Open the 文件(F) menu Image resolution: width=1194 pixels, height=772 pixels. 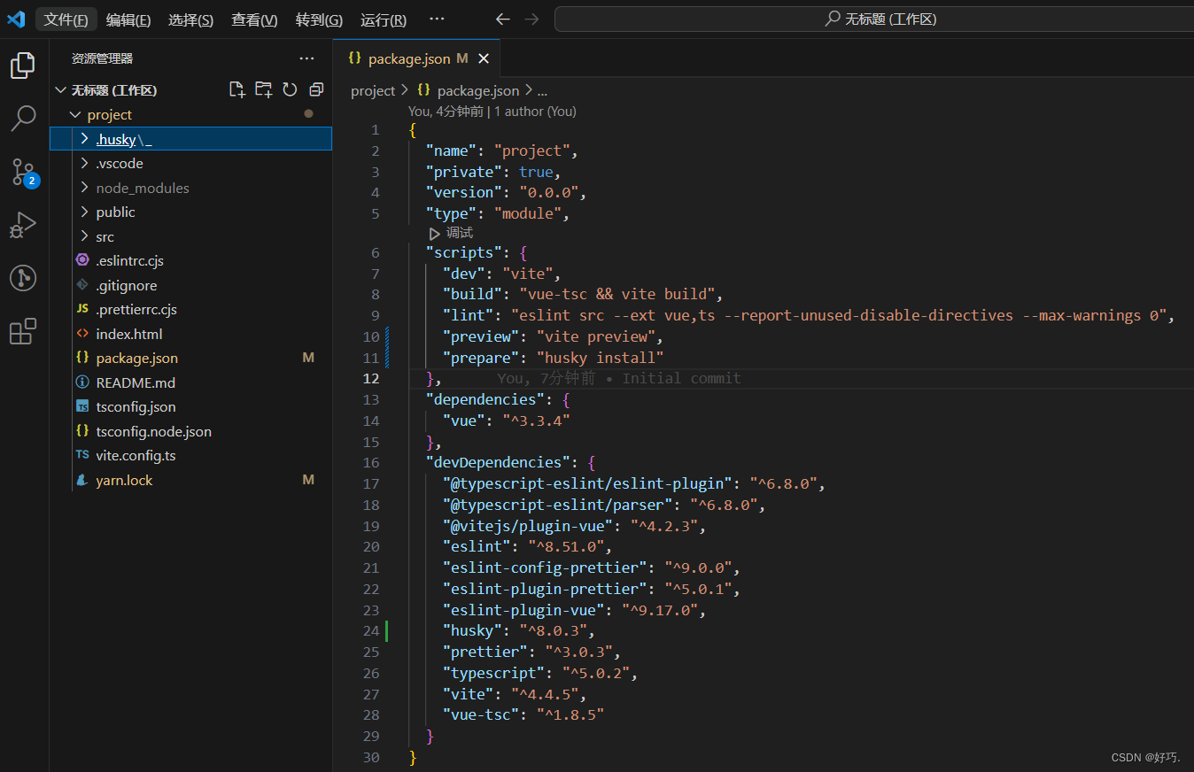coord(66,19)
